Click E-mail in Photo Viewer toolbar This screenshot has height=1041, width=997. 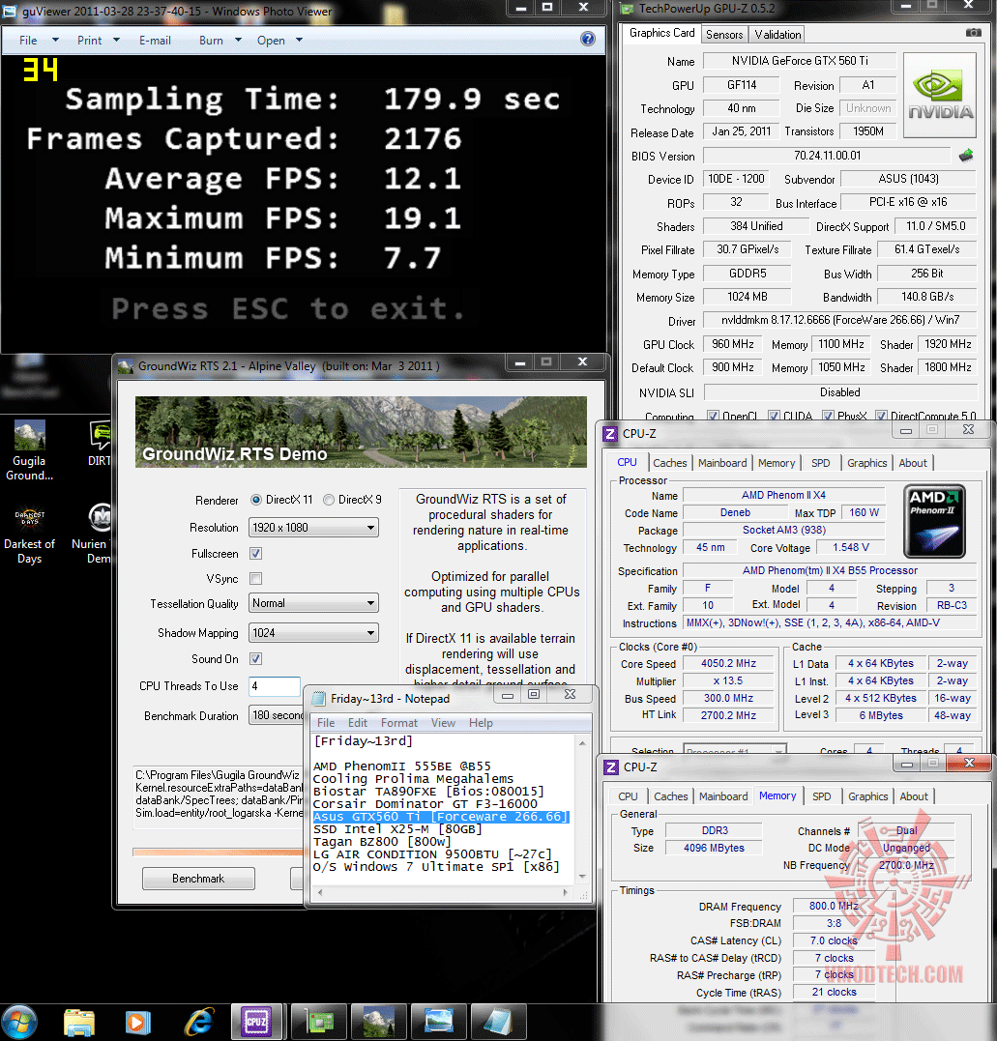(x=155, y=40)
